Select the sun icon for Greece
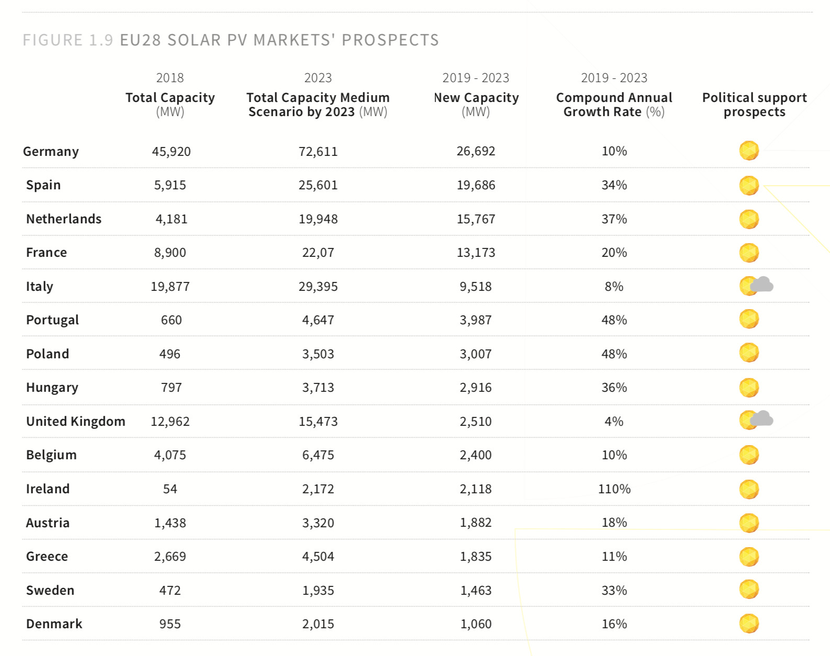Screen dimensions: 830x656 [x=749, y=557]
